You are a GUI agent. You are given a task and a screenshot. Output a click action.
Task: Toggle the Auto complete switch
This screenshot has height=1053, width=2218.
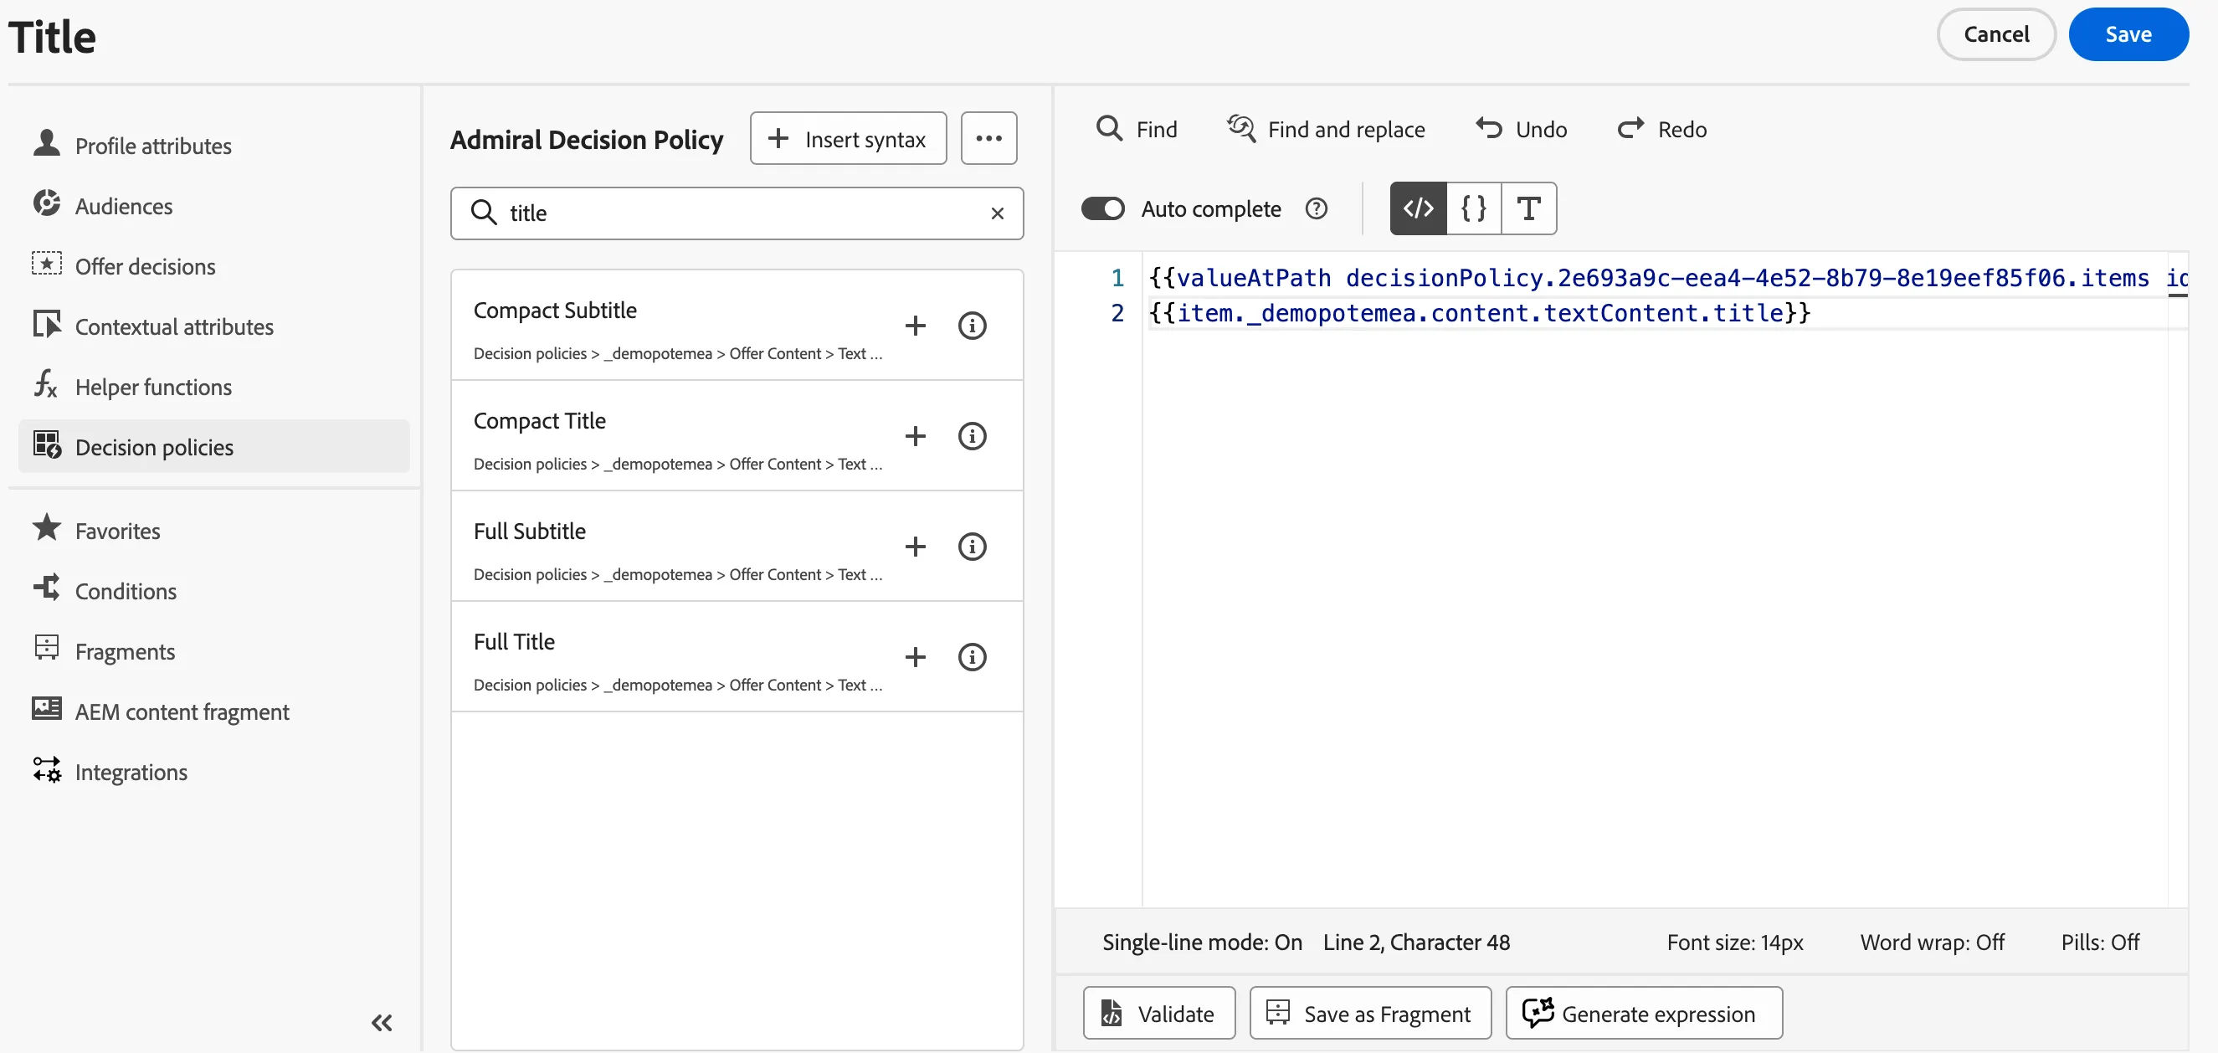[1103, 208]
